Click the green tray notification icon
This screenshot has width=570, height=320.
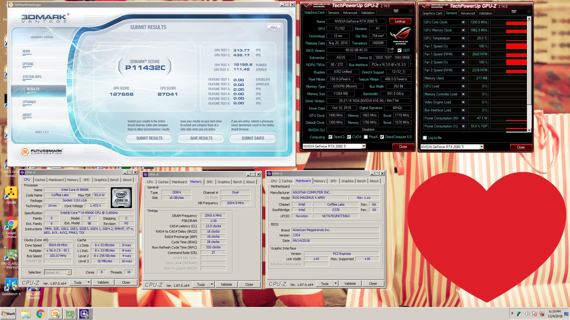click(x=519, y=314)
